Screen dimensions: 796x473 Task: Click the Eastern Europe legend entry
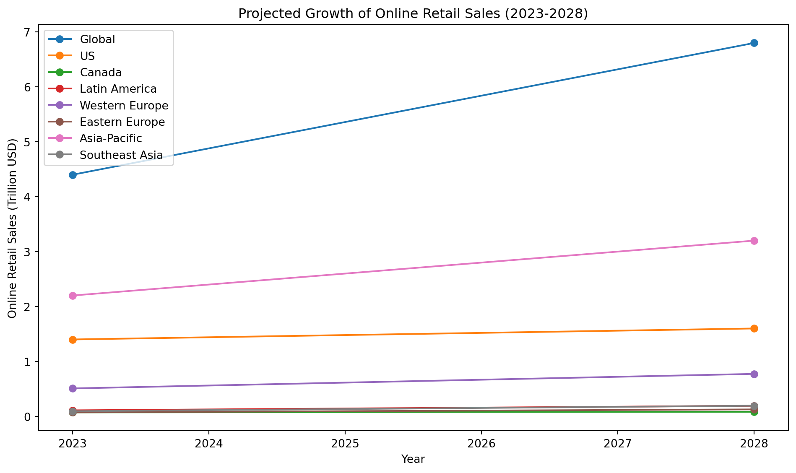click(x=107, y=122)
